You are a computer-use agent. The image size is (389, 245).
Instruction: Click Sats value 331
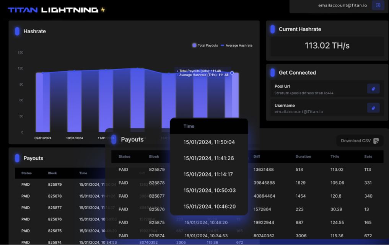[368, 183]
